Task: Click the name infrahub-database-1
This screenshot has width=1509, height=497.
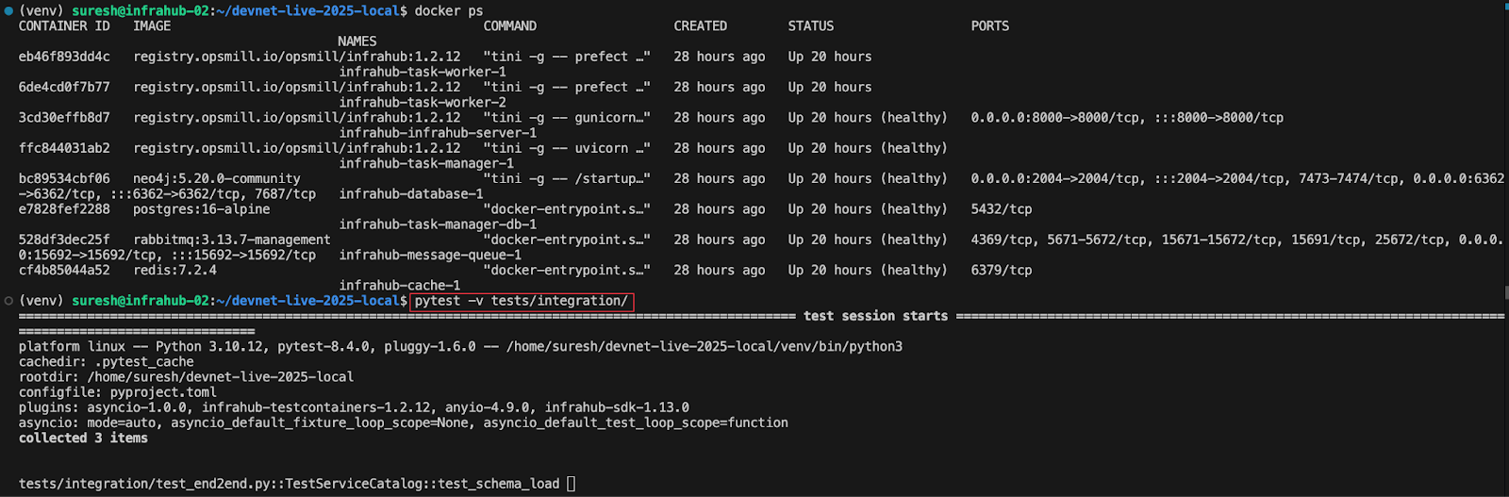Action: pos(411,194)
